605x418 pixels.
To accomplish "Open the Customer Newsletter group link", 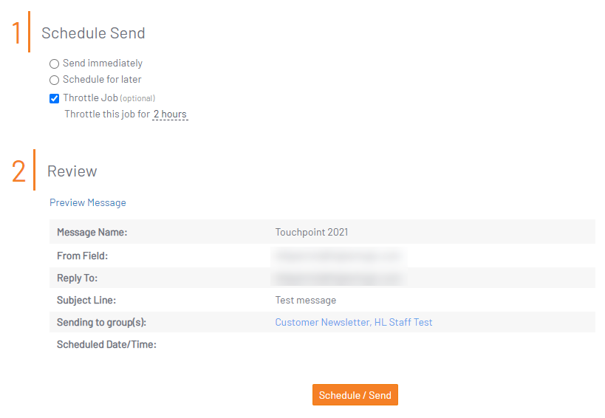I will tap(323, 322).
